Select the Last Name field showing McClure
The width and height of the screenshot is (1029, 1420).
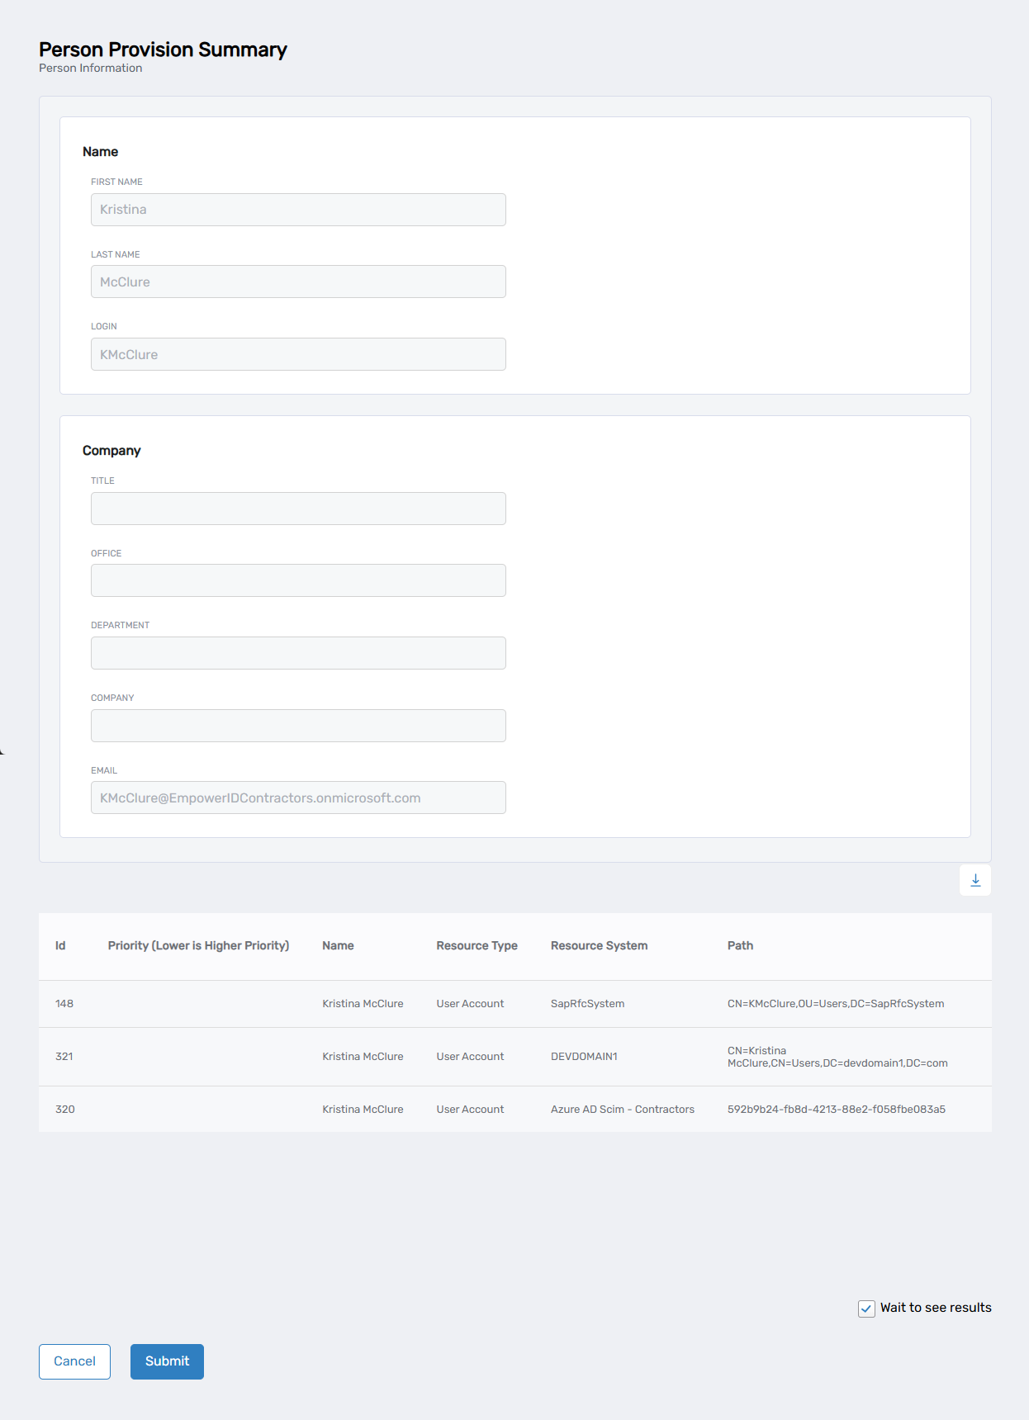click(298, 282)
